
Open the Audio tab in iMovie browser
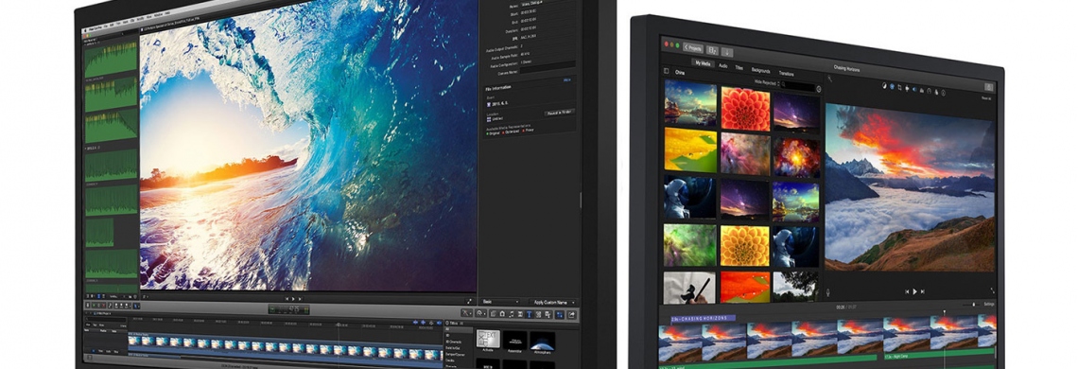(723, 67)
